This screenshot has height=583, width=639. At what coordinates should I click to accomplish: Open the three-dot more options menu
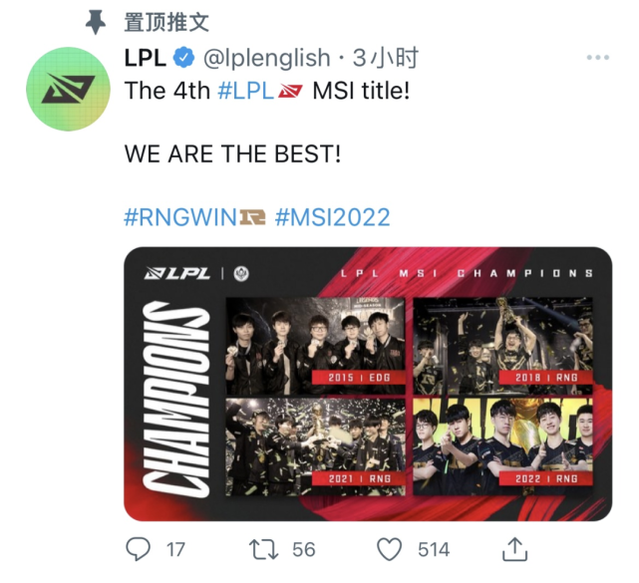point(597,58)
